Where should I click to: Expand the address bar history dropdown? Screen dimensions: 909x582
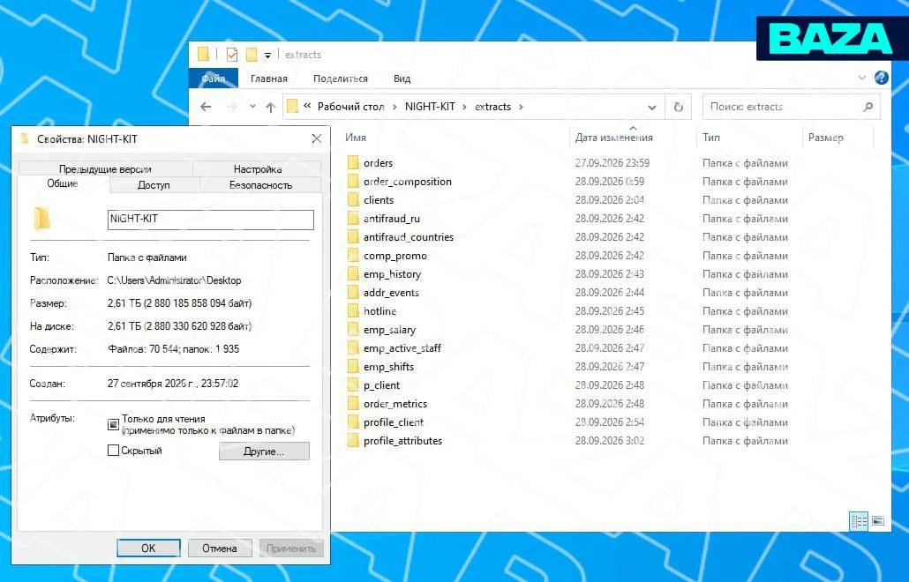[x=651, y=107]
